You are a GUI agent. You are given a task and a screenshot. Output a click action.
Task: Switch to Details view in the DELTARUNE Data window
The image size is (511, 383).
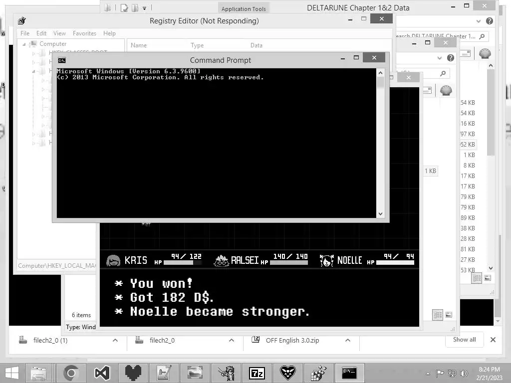(x=477, y=278)
